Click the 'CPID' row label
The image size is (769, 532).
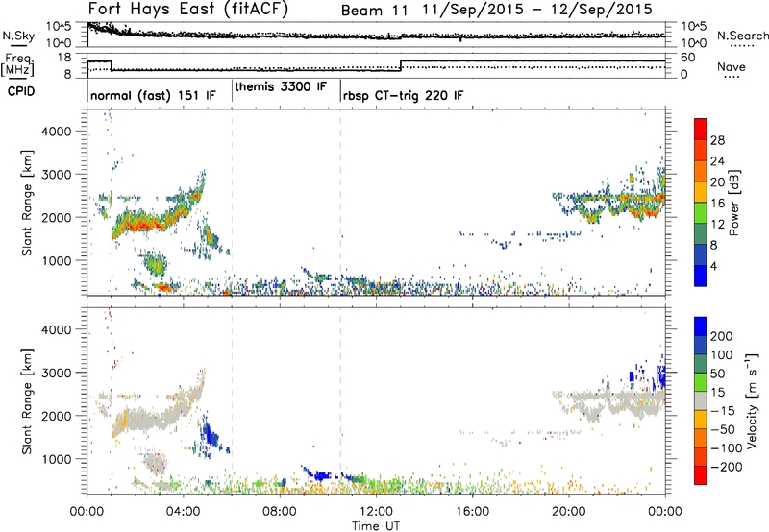tap(21, 91)
